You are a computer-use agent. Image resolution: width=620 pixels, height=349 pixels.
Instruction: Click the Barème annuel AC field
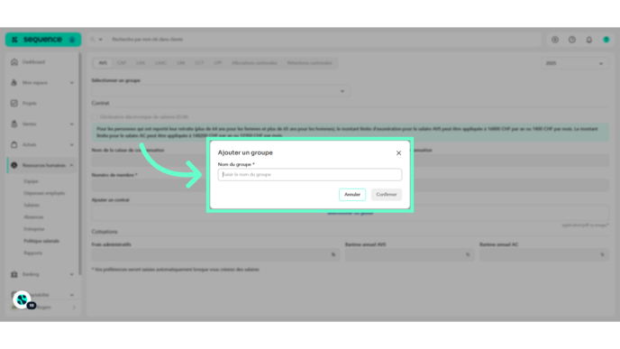point(544,255)
